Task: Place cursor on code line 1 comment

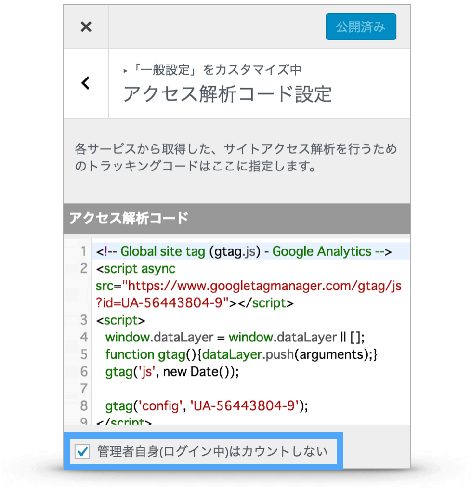Action: 244,251
